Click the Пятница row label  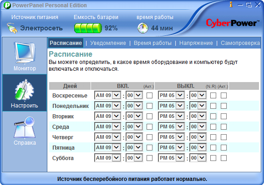click(x=63, y=148)
